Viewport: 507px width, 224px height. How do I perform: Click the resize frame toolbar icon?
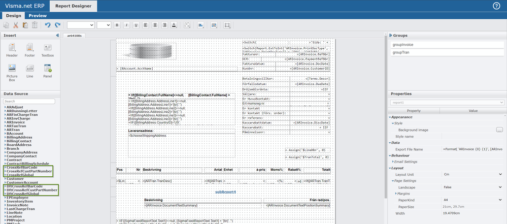tap(227, 25)
